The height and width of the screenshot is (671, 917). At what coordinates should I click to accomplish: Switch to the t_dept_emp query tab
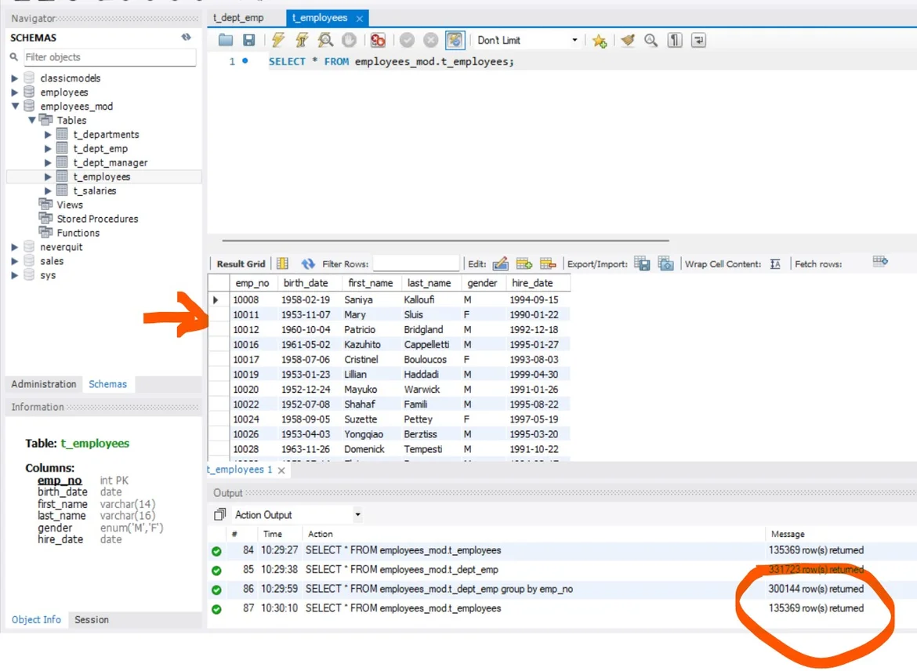point(238,17)
